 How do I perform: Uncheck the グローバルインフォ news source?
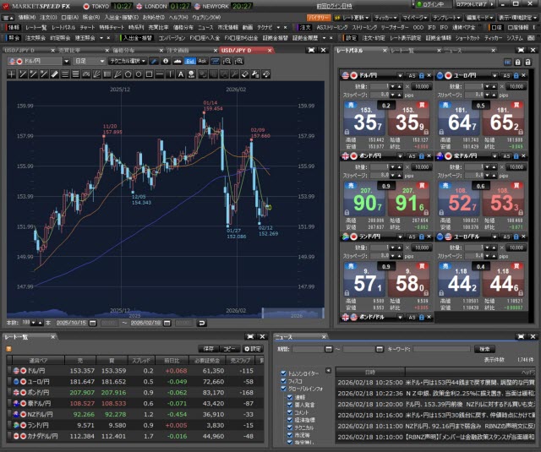click(x=283, y=389)
